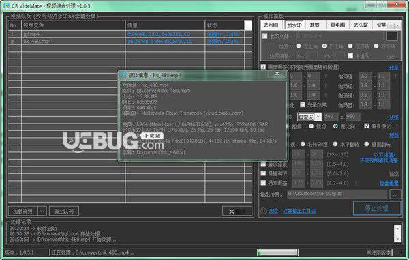Select the 左上角 position radio button
The image size is (409, 260).
[299, 46]
